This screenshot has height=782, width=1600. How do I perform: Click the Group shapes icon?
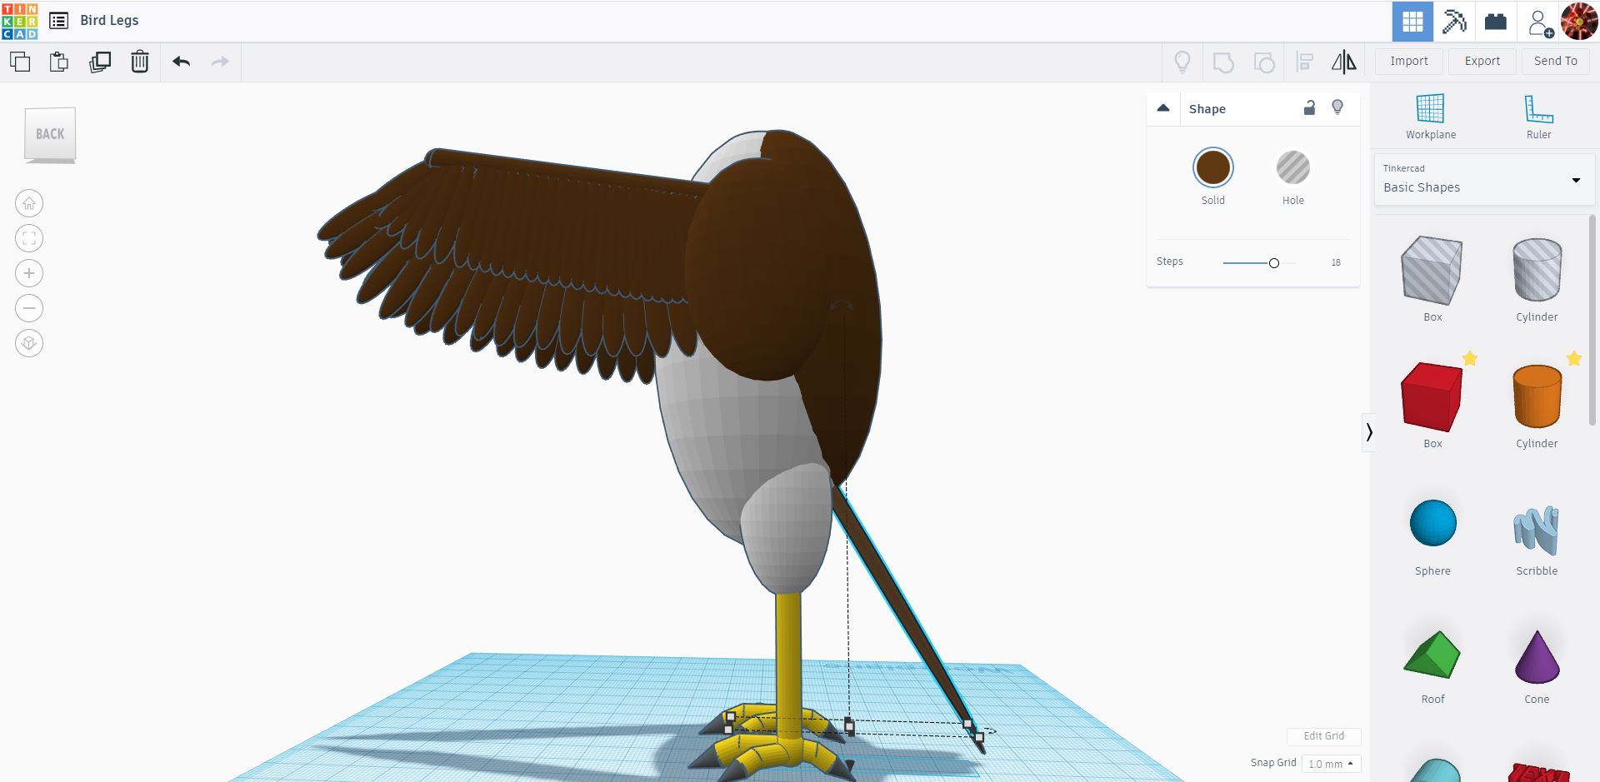click(x=1223, y=62)
